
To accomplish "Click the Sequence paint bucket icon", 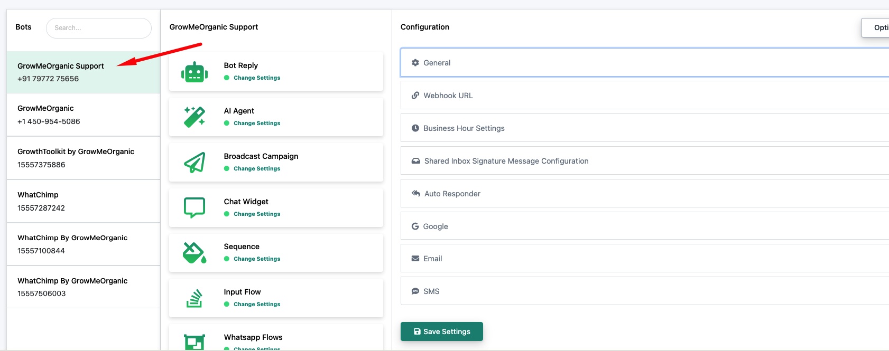I will click(195, 253).
